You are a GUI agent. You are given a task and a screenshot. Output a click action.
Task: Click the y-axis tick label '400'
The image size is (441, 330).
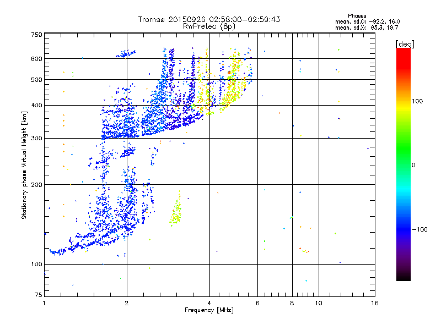[x=36, y=106]
